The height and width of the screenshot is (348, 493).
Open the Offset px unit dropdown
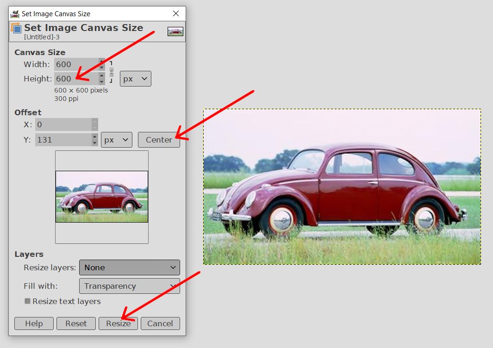[116, 140]
